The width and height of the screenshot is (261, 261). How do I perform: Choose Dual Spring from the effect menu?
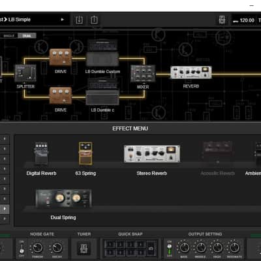coord(63,198)
